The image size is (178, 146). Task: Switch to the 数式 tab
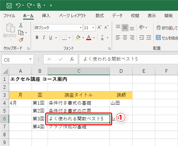100,16
